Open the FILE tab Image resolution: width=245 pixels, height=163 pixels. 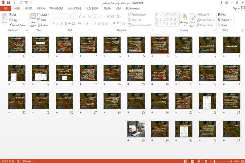(5, 9)
